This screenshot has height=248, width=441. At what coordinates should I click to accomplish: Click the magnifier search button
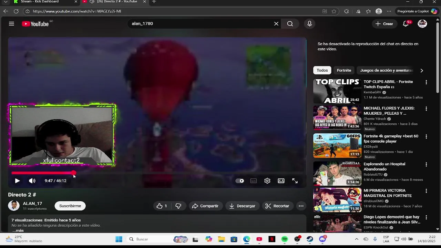[290, 24]
